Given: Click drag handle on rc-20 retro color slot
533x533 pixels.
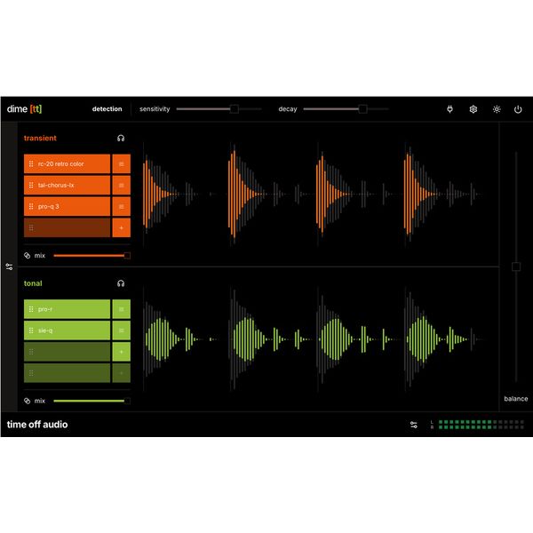Looking at the screenshot, I should 31,163.
